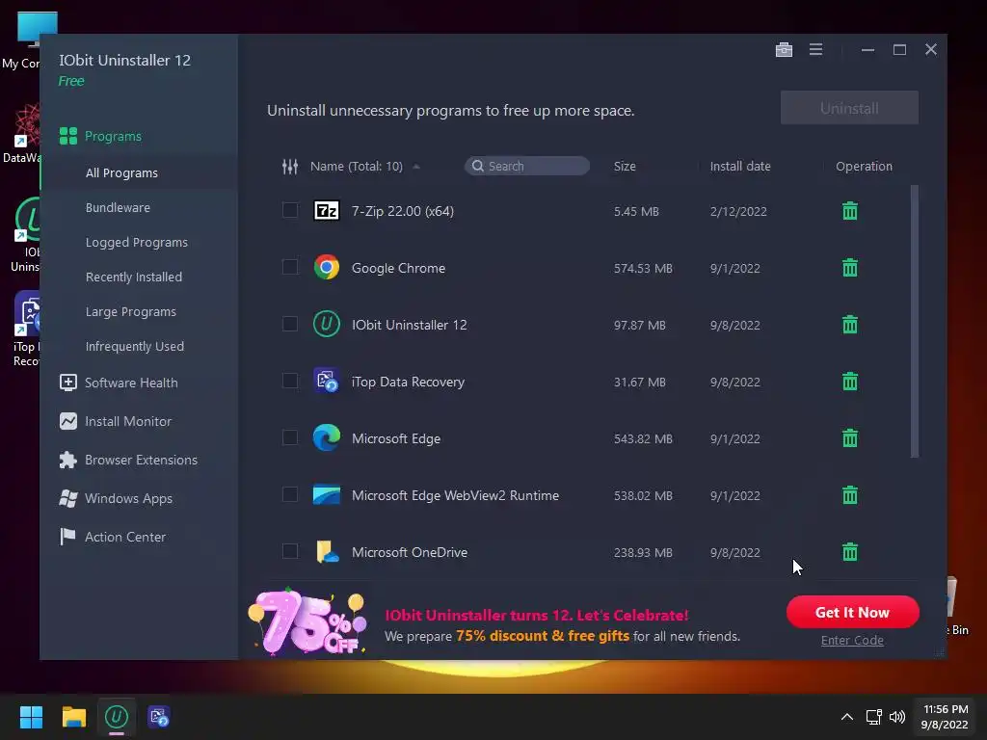The width and height of the screenshot is (987, 740).
Task: Open File Explorer from the taskbar
Action: pyautogui.click(x=73, y=717)
